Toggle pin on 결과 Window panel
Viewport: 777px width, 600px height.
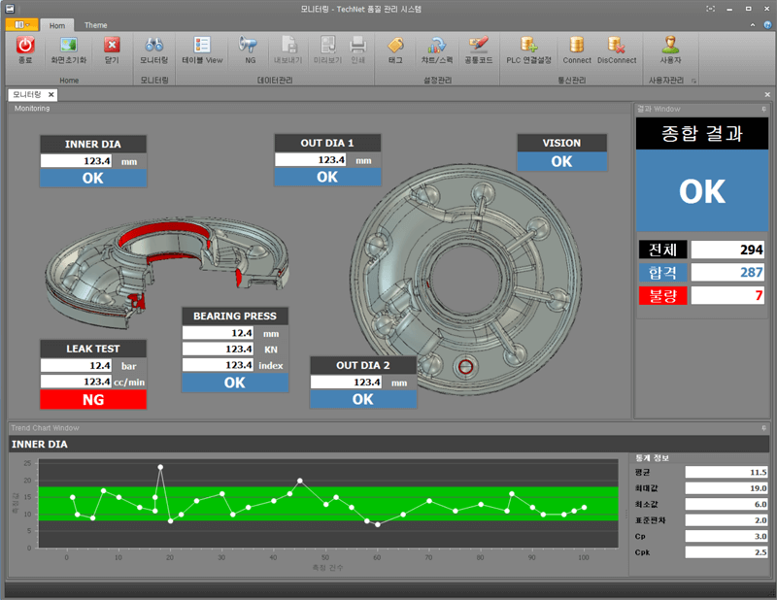coord(764,109)
